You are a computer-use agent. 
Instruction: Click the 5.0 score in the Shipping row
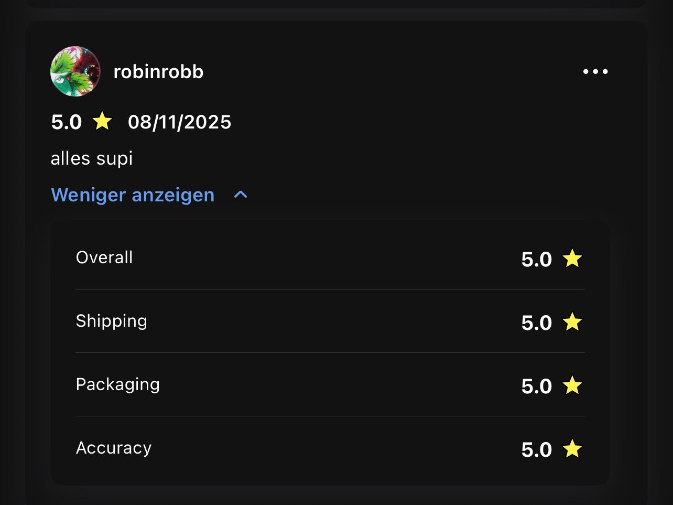coord(537,323)
